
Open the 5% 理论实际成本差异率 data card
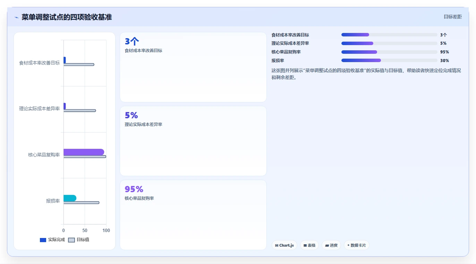point(193,141)
